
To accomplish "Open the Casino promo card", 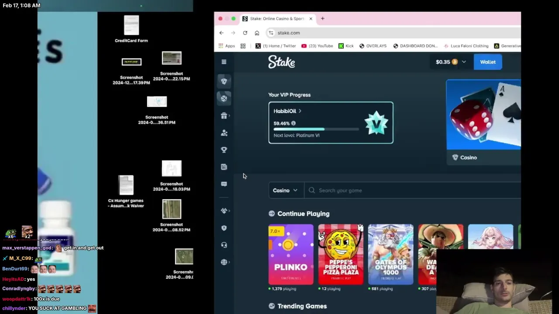I will click(483, 122).
